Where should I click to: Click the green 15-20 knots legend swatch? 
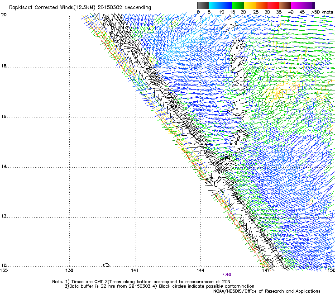point(238,5)
